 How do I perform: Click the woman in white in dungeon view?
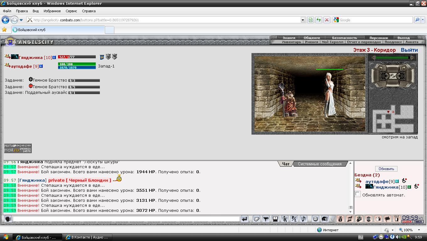click(331, 94)
